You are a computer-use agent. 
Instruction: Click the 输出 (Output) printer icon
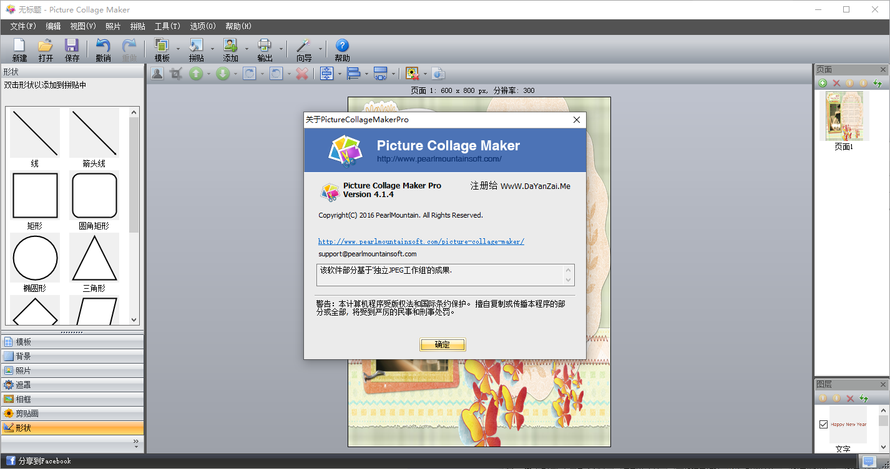(x=265, y=46)
